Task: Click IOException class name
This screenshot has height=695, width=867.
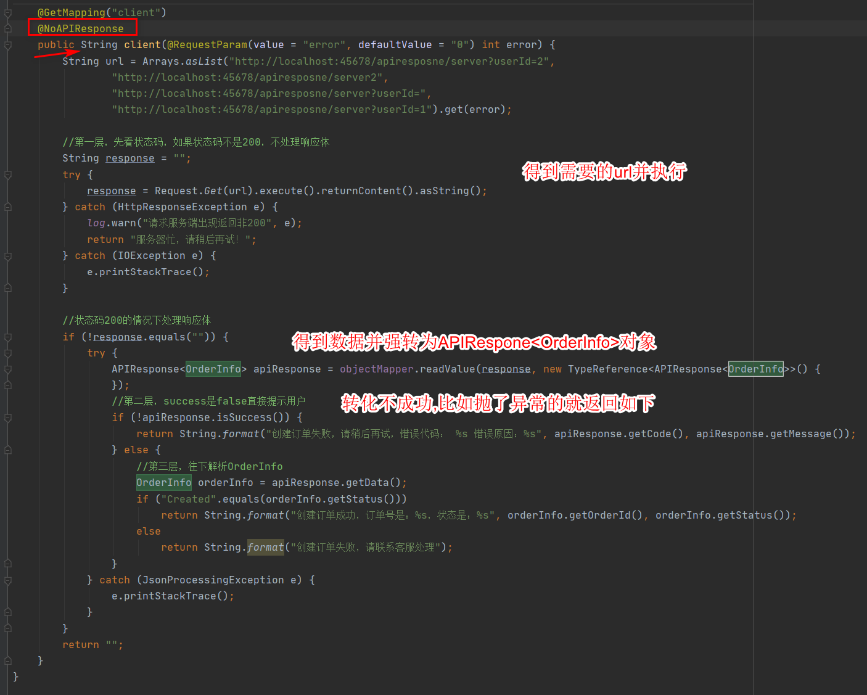Action: (x=152, y=255)
